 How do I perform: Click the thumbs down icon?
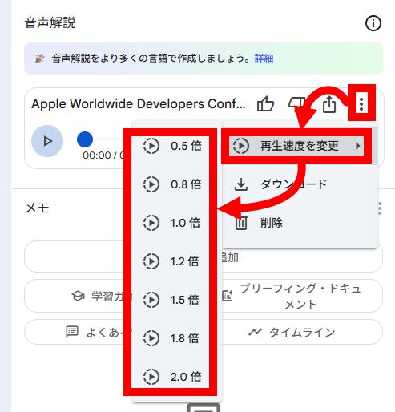point(296,103)
